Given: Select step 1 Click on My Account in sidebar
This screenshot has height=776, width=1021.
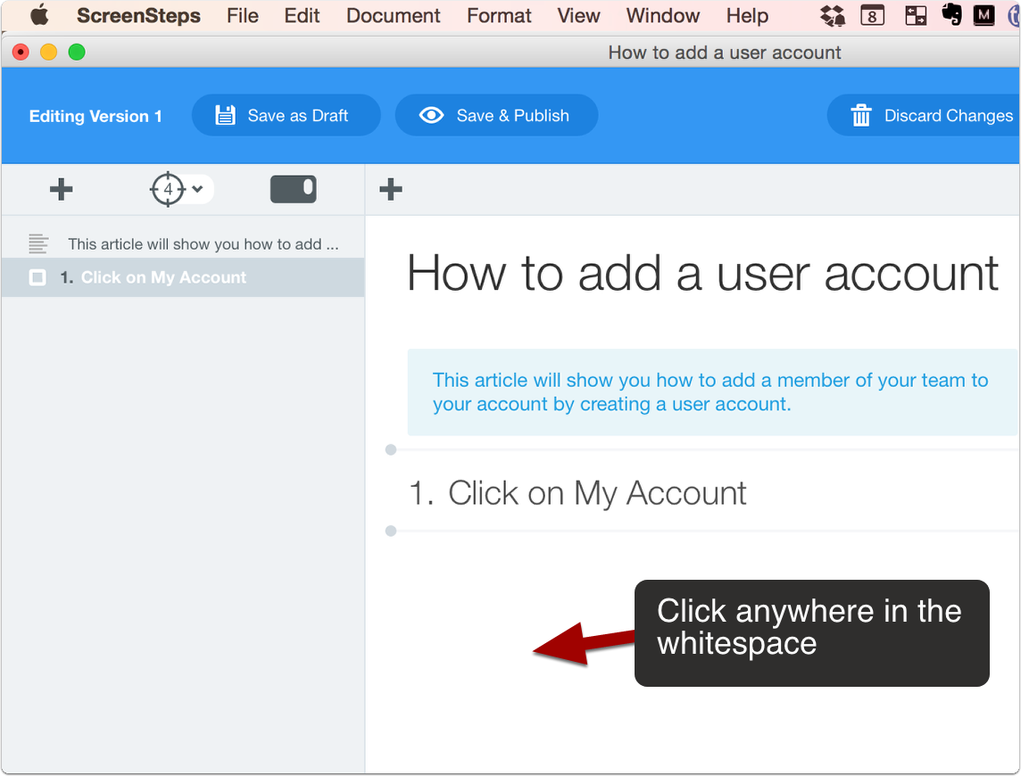Looking at the screenshot, I should 183,277.
